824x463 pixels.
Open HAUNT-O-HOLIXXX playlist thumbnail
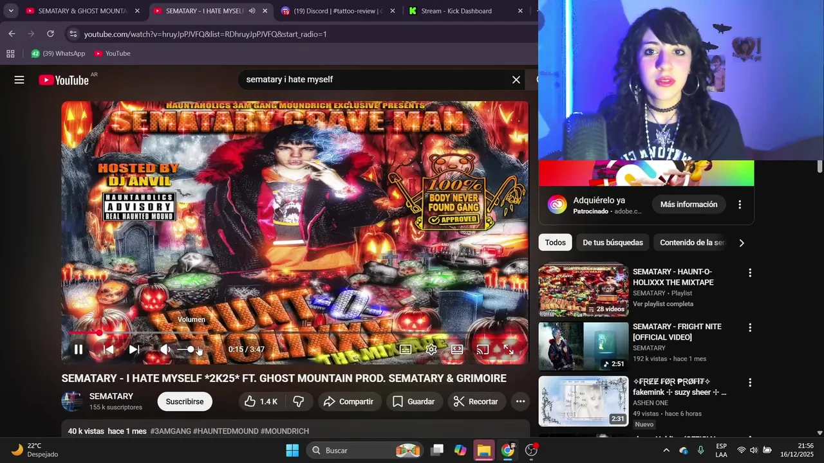click(583, 291)
